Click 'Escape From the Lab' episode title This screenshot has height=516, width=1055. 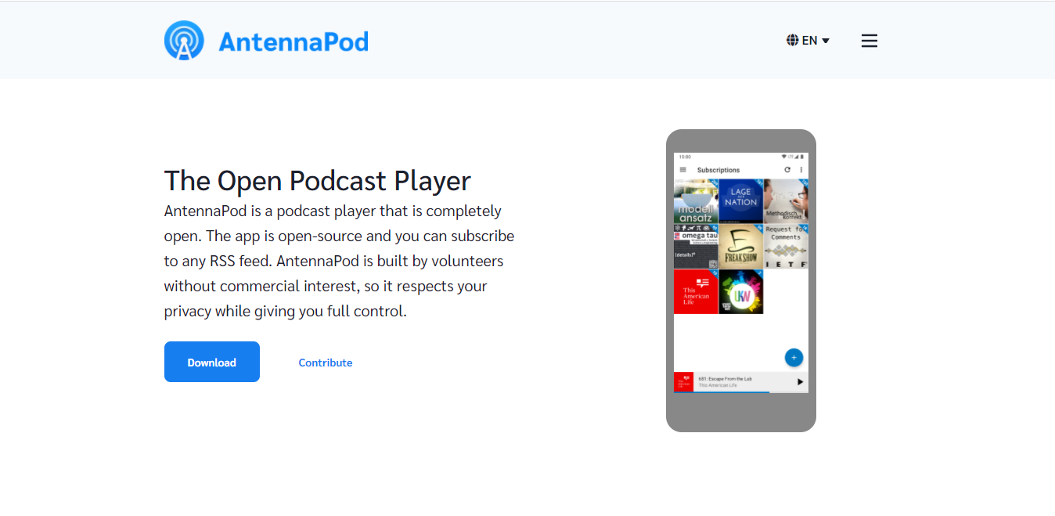[725, 379]
